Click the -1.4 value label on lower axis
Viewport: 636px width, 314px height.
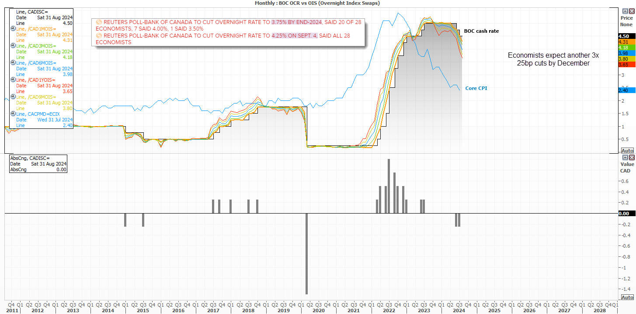pyautogui.click(x=627, y=289)
